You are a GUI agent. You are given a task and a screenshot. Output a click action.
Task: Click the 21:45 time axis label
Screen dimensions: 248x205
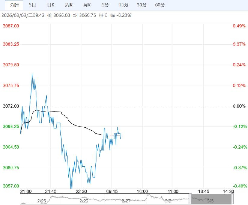tap(51, 191)
